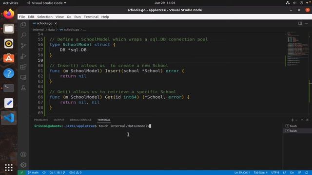Open the Remote Explorer view
This screenshot has width=312, height=175.
click(x=23, y=77)
